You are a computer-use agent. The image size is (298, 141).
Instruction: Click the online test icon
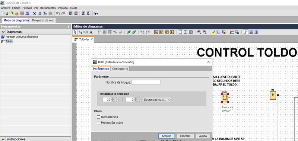click(x=237, y=32)
